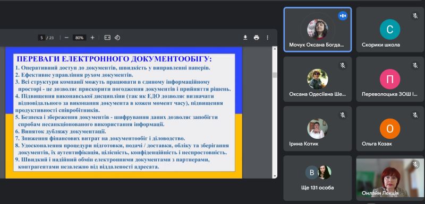The height and width of the screenshot is (204, 425).
Task: Click the letter C avatar of Скорики школа
Action: (x=390, y=30)
